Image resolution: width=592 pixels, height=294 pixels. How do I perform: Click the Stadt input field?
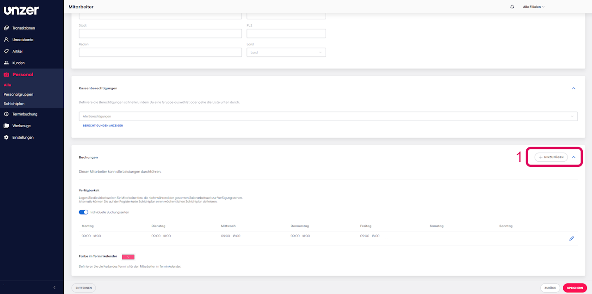[160, 34]
